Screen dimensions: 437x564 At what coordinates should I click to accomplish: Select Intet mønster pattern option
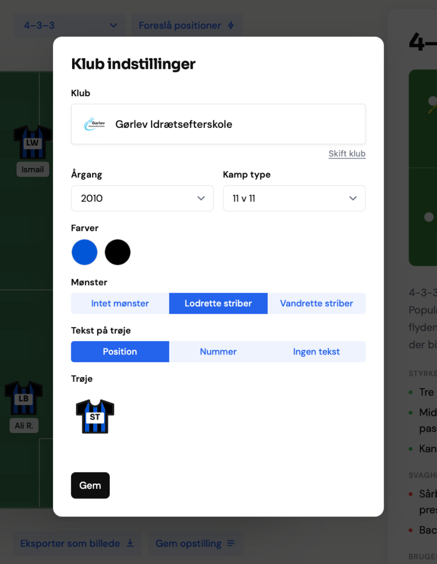[120, 303]
